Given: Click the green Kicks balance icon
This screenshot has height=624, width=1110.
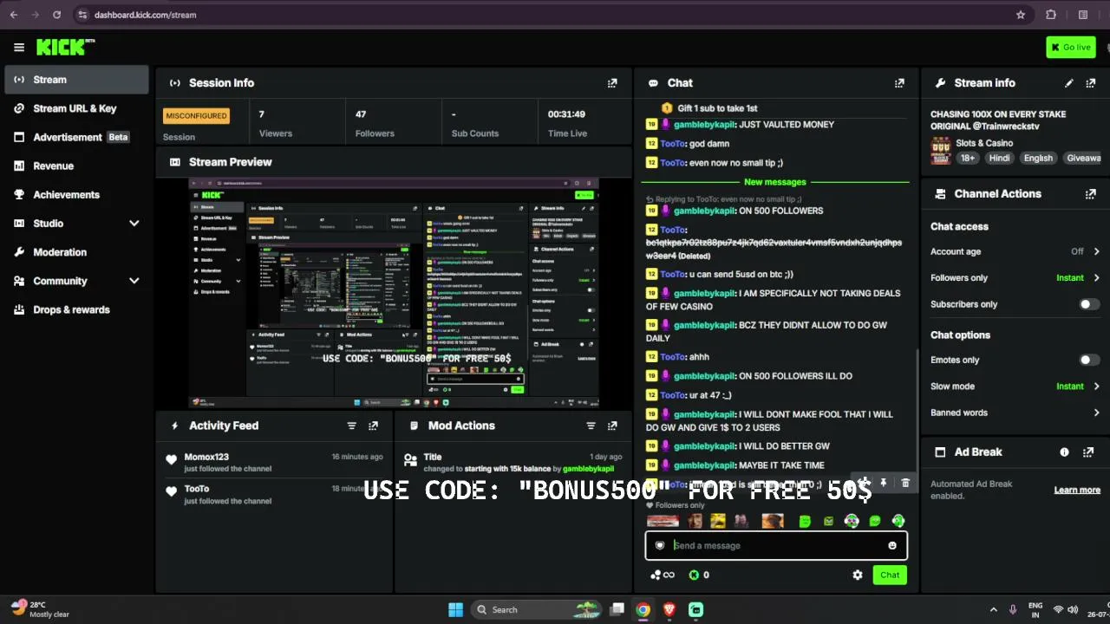Looking at the screenshot, I should pyautogui.click(x=694, y=575).
